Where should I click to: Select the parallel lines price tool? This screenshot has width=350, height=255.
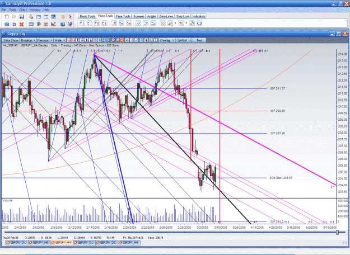(138, 23)
